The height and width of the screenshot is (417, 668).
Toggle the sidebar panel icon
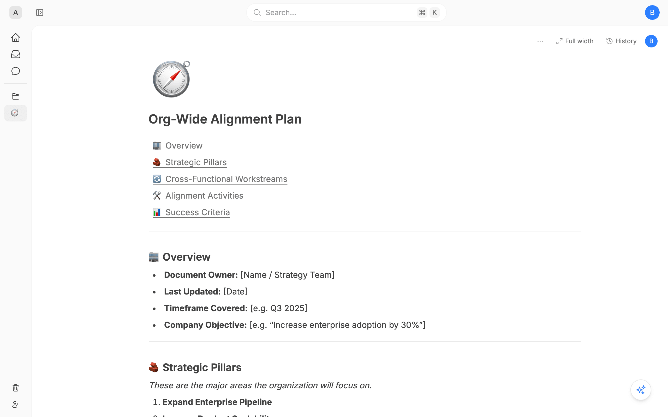click(39, 13)
